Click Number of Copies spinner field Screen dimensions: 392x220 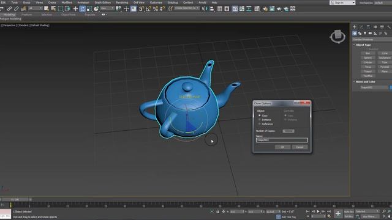point(288,131)
